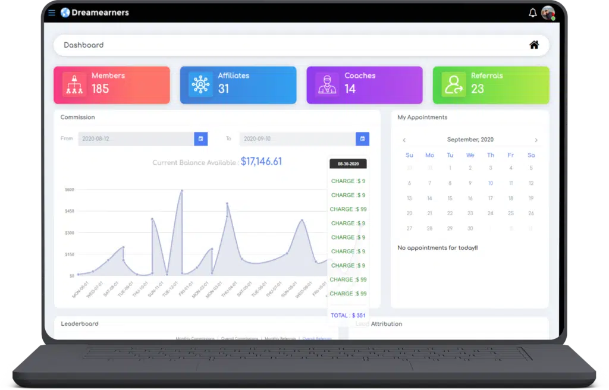Go to next month in calendar
Viewport: 609px width, 390px height.
click(536, 140)
